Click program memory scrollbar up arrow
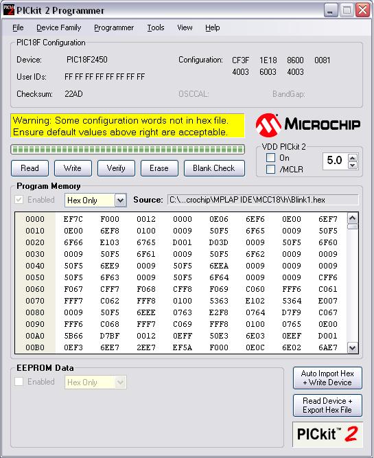 click(353, 218)
